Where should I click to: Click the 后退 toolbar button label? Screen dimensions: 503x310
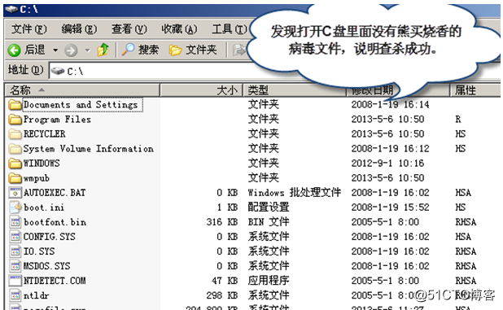35,50
